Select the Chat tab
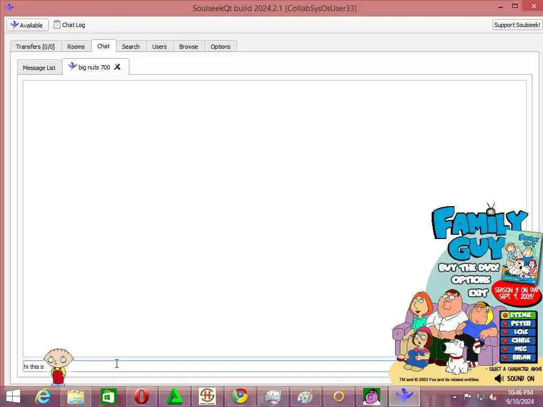Image resolution: width=543 pixels, height=407 pixels. pyautogui.click(x=103, y=46)
